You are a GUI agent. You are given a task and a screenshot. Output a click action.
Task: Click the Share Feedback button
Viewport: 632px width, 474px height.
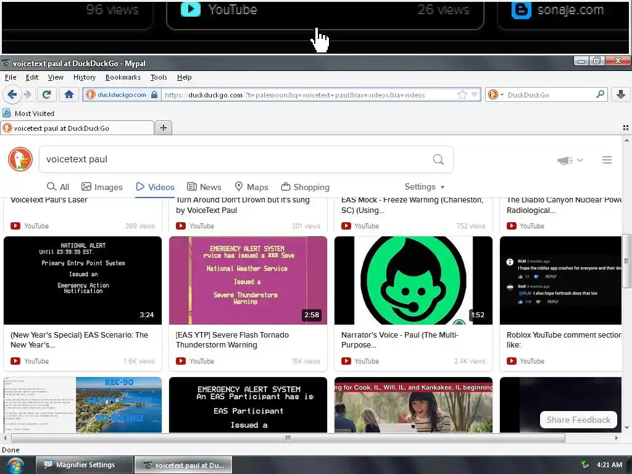click(x=578, y=420)
